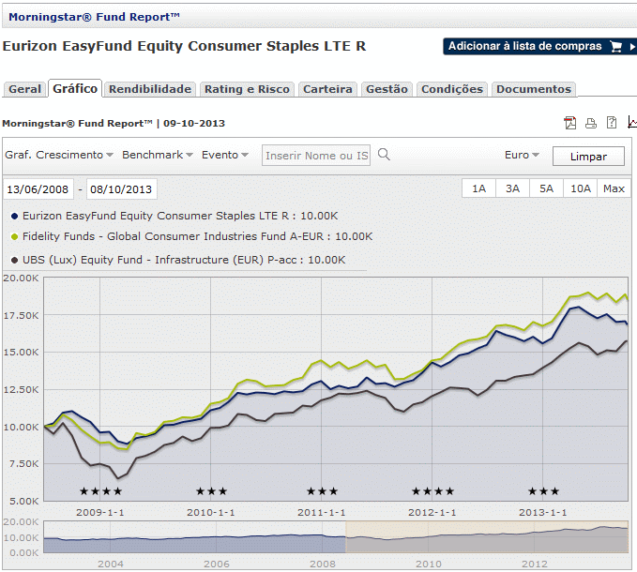Viewport: 637px width, 572px height.
Task: Click the UBS (Lux) dark legend dot
Action: [14, 261]
